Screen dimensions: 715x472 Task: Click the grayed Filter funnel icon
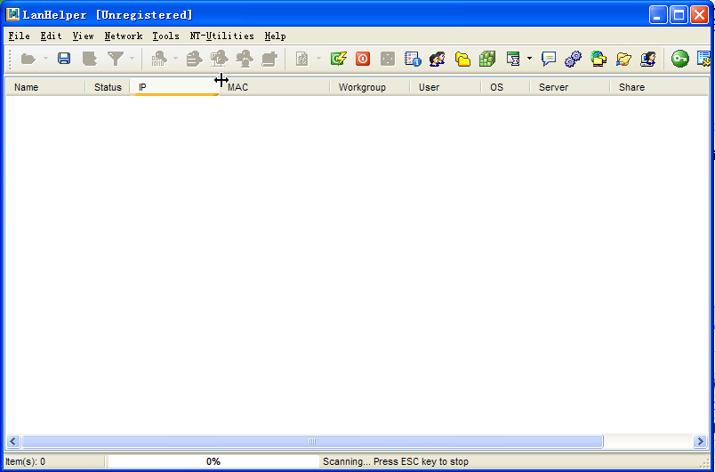(116, 59)
